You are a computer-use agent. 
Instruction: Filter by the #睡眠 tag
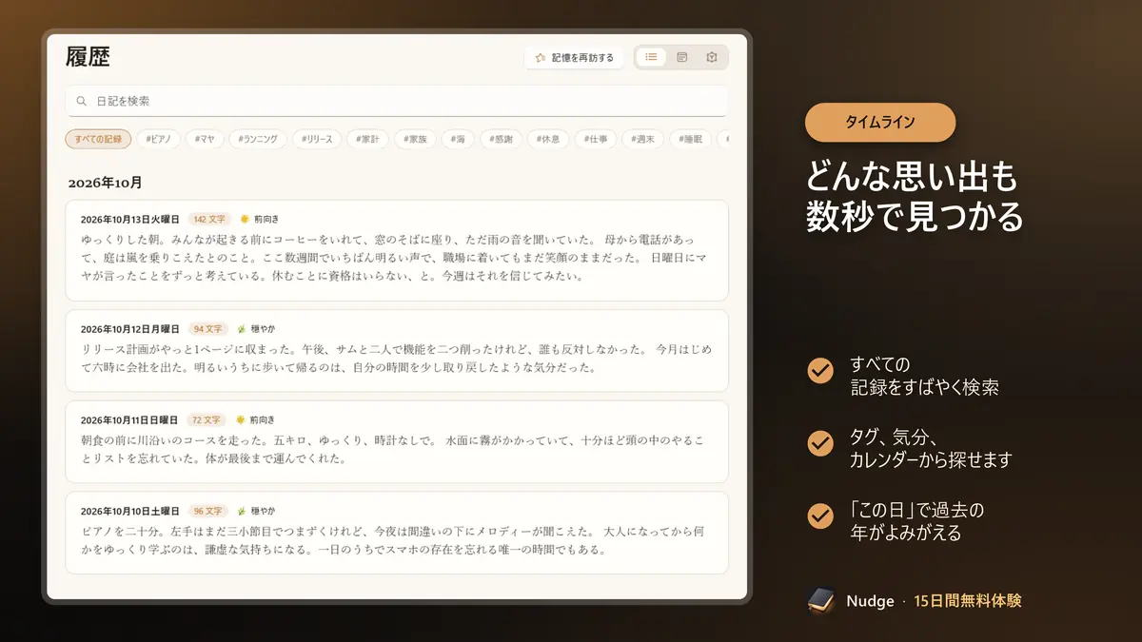tap(691, 139)
